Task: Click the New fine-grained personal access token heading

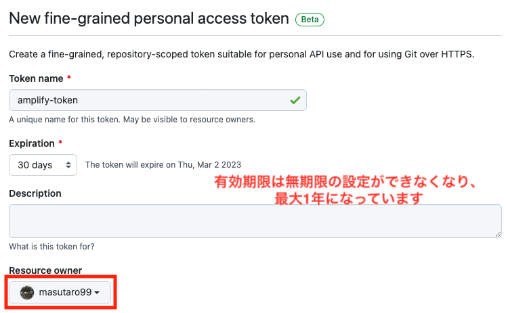Action: (x=149, y=18)
